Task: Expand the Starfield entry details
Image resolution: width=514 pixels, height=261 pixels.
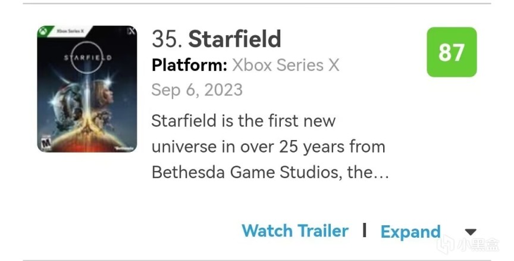Action: pyautogui.click(x=410, y=232)
